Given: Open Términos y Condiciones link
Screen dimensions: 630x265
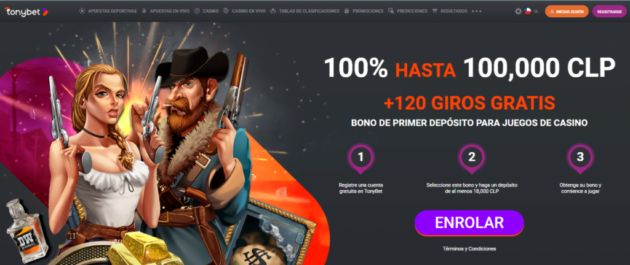Looking at the screenshot, I should [x=469, y=248].
